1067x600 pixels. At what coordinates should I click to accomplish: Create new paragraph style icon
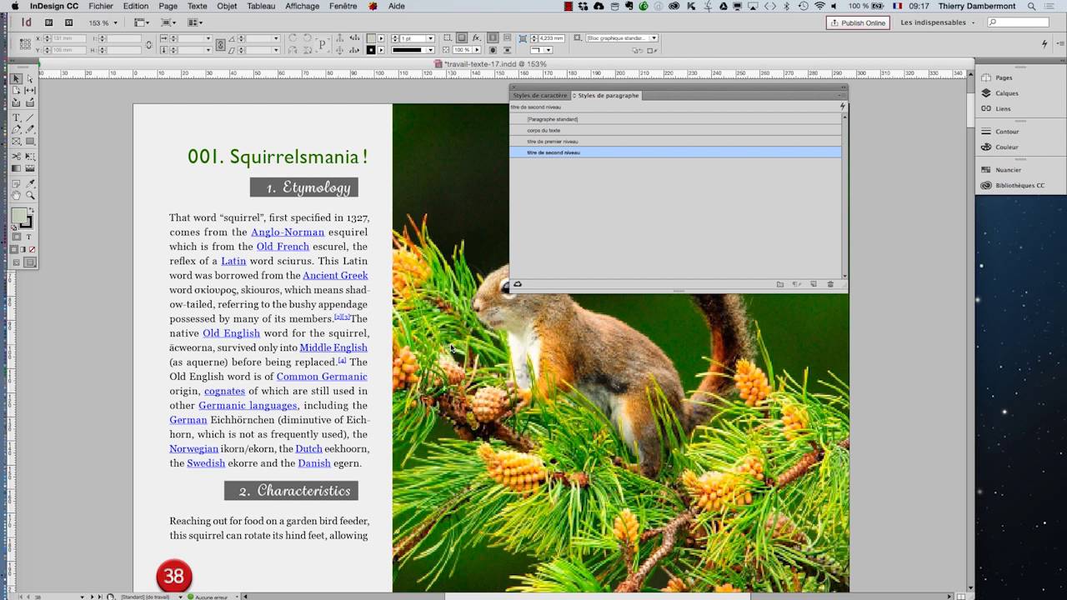pos(814,284)
